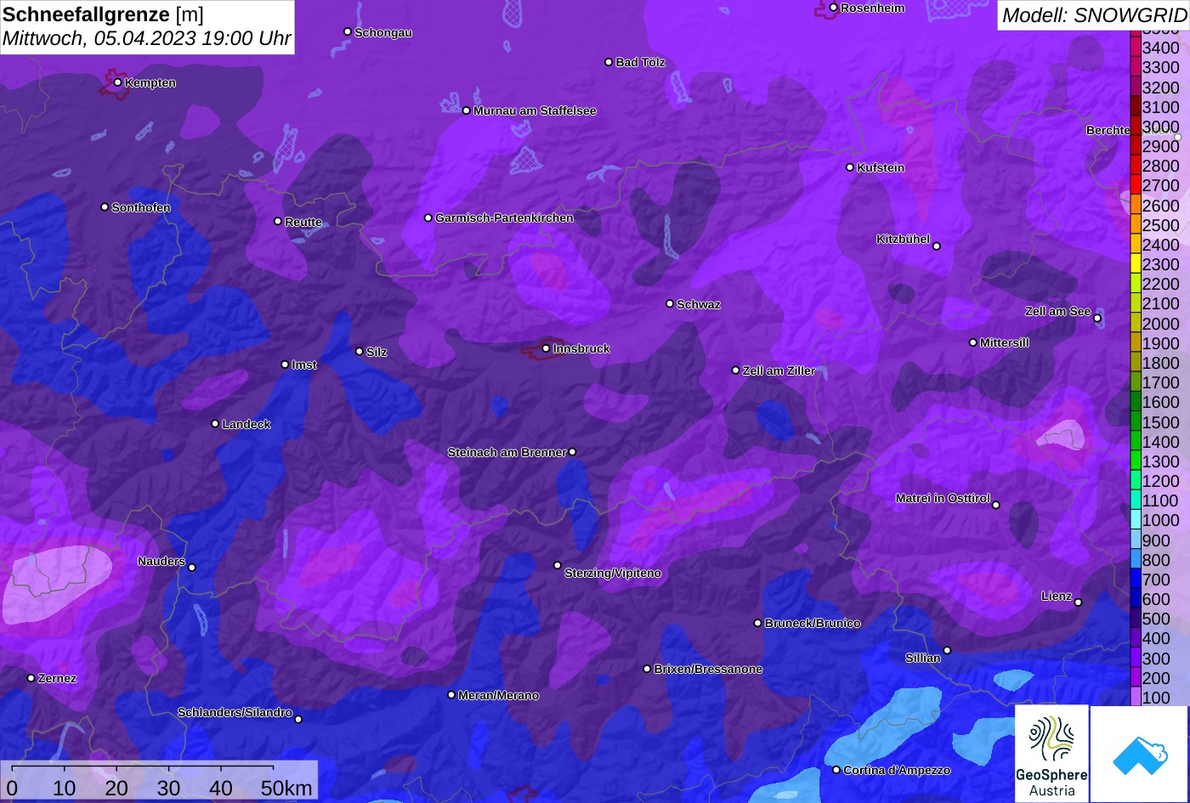
Task: Select the Kitzbühel marker dot
Action: 937,246
